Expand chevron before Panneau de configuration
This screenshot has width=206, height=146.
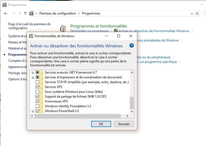click(36, 13)
